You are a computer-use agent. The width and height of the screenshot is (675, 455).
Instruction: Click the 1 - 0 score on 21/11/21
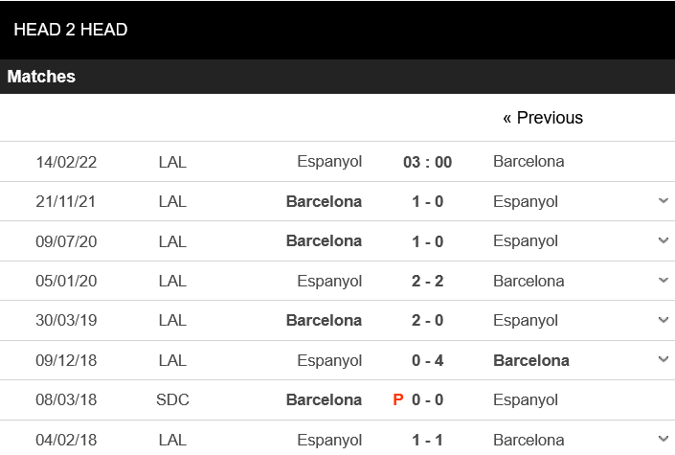point(427,201)
